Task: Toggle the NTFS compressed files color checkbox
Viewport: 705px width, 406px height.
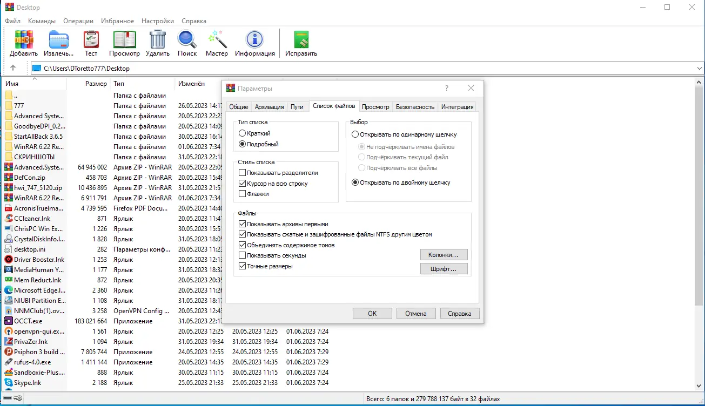Action: pyautogui.click(x=242, y=234)
